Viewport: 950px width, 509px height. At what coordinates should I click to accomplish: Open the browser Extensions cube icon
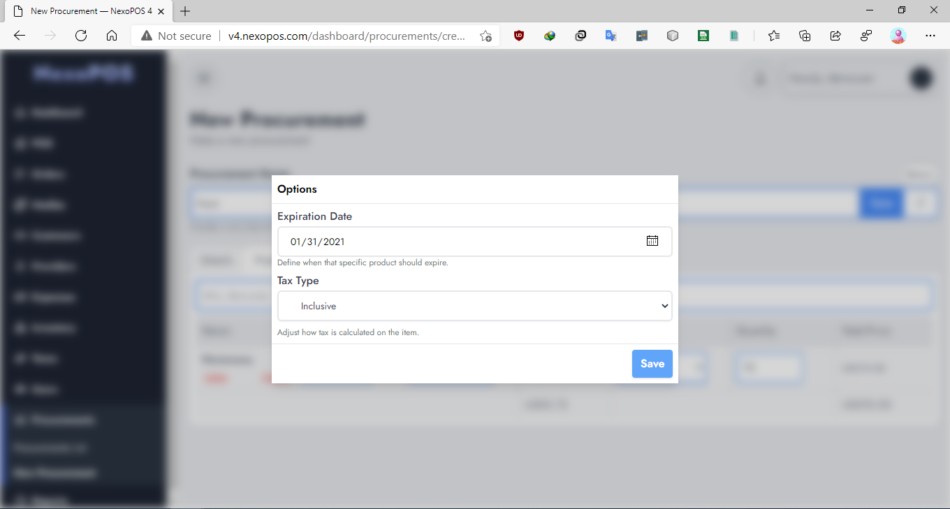672,36
